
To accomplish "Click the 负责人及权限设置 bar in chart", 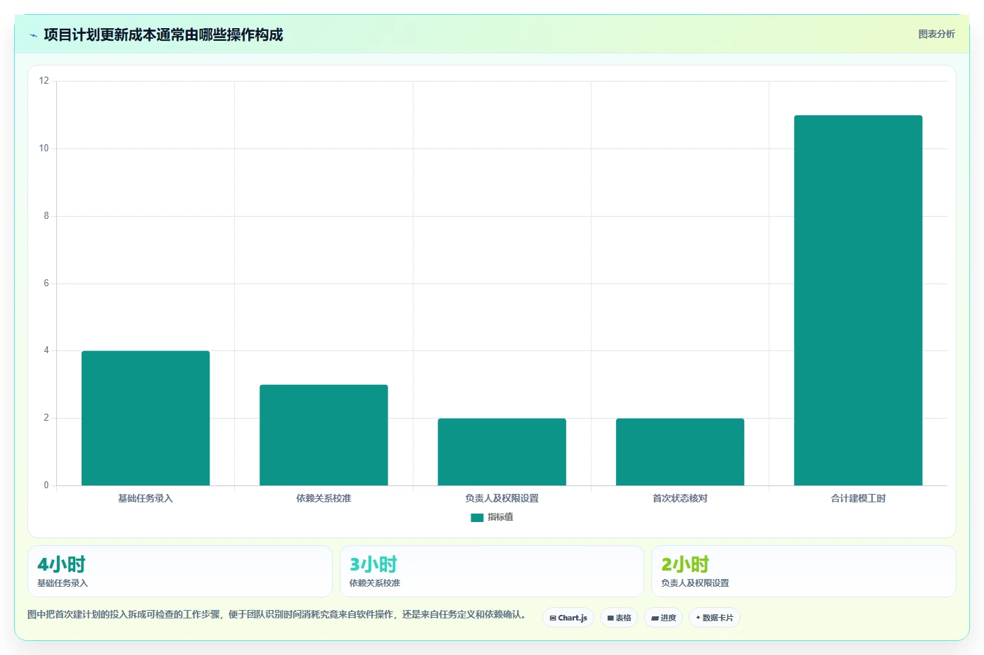I will coord(501,452).
